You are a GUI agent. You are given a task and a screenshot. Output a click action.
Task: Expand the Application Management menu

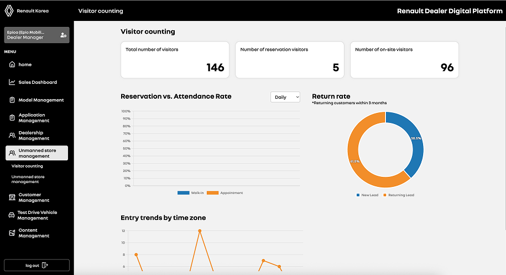click(34, 118)
